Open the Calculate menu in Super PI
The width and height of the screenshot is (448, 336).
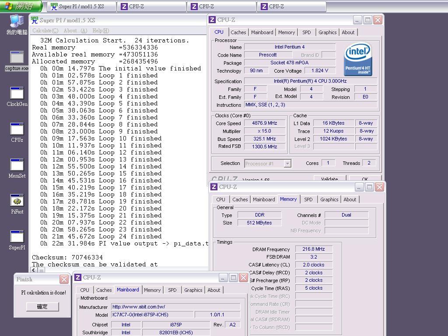(45, 31)
